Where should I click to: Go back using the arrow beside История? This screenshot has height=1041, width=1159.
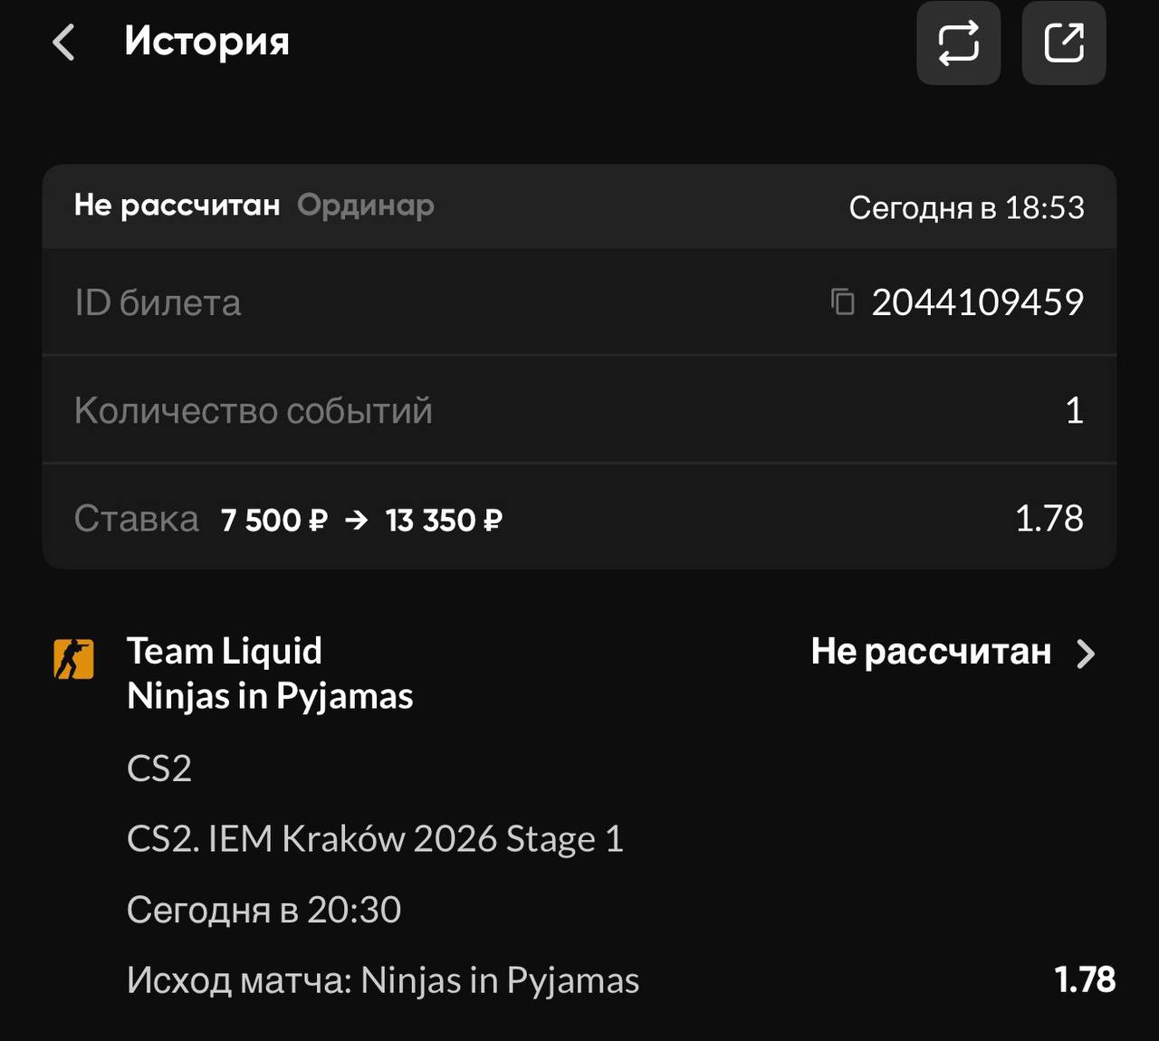[x=63, y=43]
